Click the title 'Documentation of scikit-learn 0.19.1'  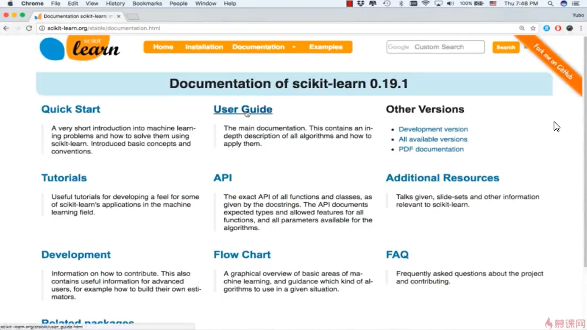(288, 83)
